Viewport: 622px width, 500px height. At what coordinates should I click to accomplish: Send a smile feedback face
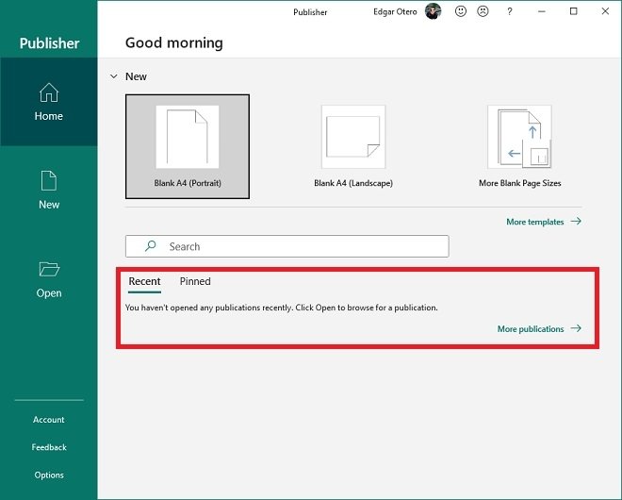point(461,11)
